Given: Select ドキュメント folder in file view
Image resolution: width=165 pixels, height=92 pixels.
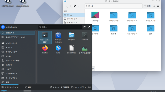Looking at the screenshot, I should click(x=151, y=16).
